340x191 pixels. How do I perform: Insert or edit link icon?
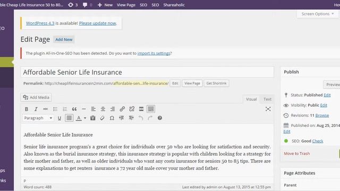(122, 109)
